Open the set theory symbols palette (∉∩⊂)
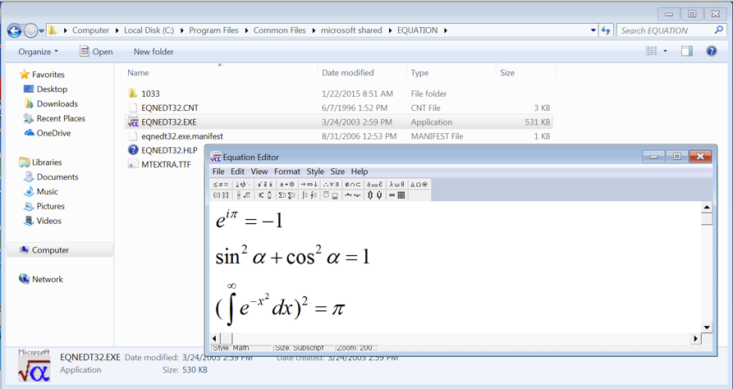This screenshot has width=733, height=389. click(354, 184)
